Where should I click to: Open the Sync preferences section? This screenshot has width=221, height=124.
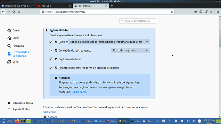(x=13, y=62)
